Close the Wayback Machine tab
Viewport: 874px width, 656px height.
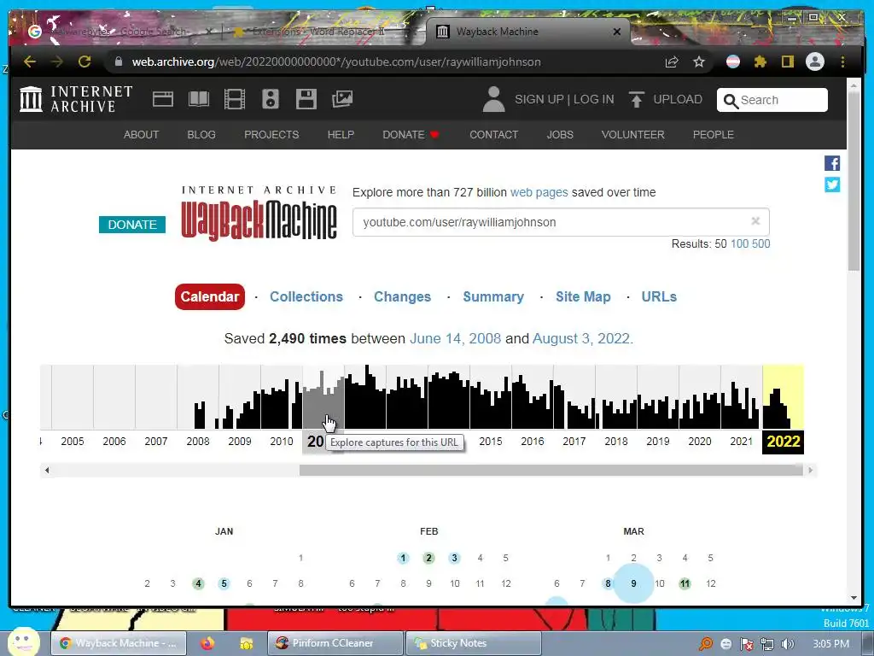coord(616,32)
